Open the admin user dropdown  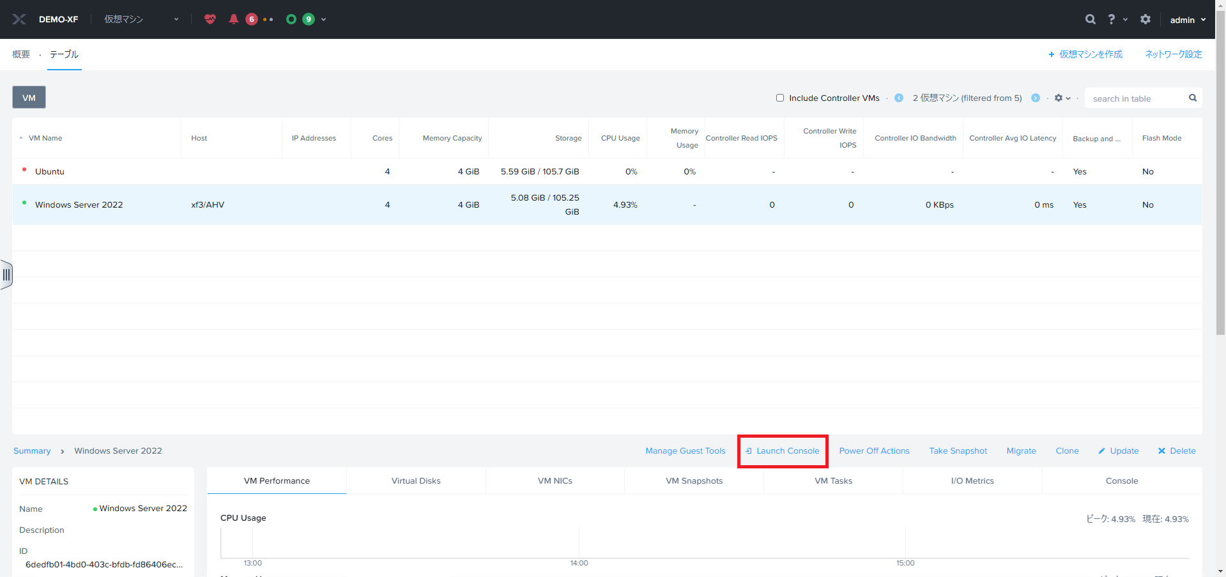click(1188, 20)
